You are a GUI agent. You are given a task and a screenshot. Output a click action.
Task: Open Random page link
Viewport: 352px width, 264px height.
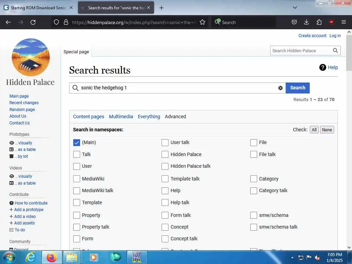coord(22,110)
